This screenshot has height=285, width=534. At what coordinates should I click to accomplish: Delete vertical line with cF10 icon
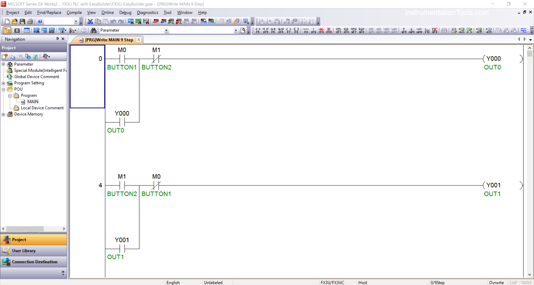[329, 30]
